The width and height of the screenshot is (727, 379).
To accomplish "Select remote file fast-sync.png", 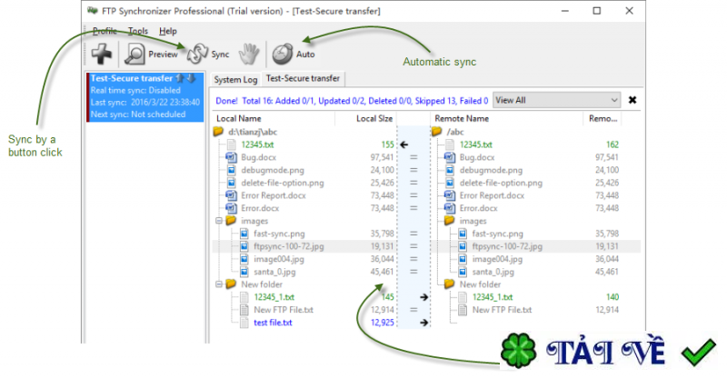I will point(497,234).
